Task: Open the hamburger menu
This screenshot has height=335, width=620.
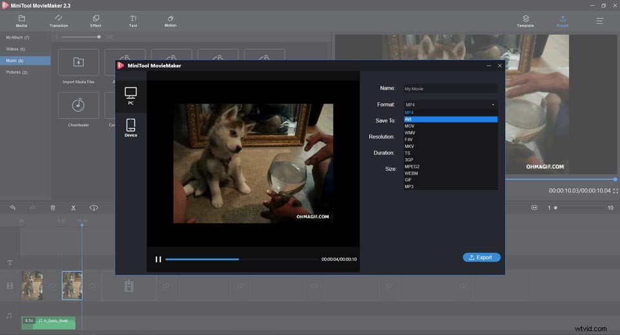Action: [599, 21]
